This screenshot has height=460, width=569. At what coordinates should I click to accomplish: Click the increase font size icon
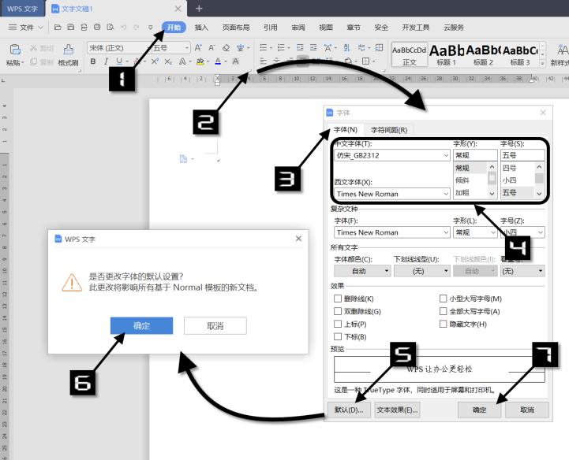point(198,48)
